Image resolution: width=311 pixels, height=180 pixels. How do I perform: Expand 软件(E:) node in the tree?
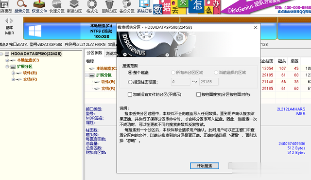point(13,73)
